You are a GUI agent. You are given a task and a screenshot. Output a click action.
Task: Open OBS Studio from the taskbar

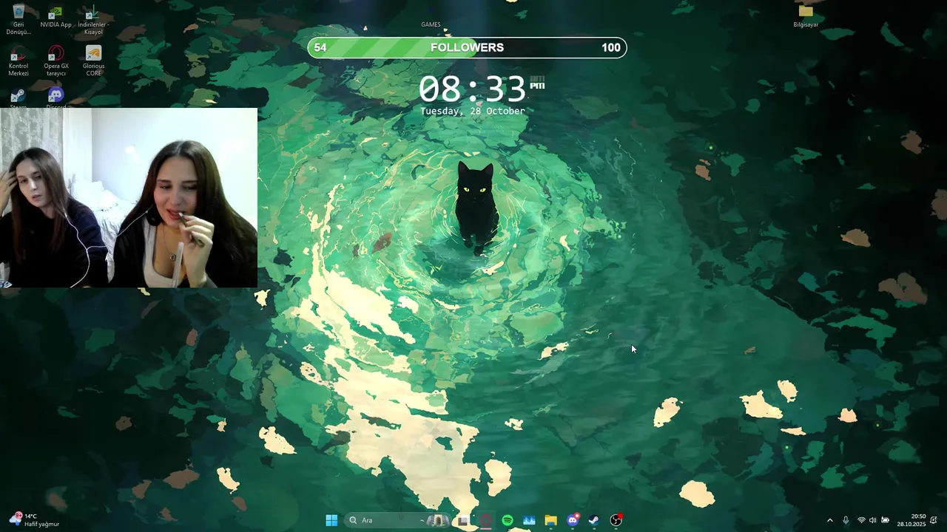tap(616, 520)
